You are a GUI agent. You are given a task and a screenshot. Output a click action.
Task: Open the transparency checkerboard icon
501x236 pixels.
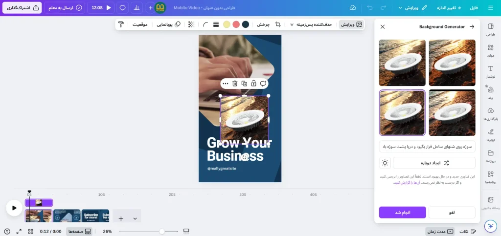(191, 24)
